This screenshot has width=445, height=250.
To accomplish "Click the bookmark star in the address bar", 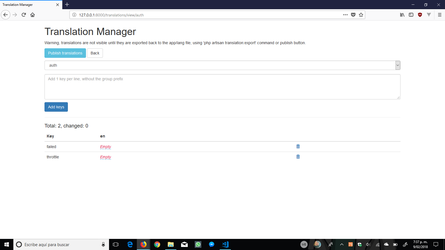I will pos(361,15).
